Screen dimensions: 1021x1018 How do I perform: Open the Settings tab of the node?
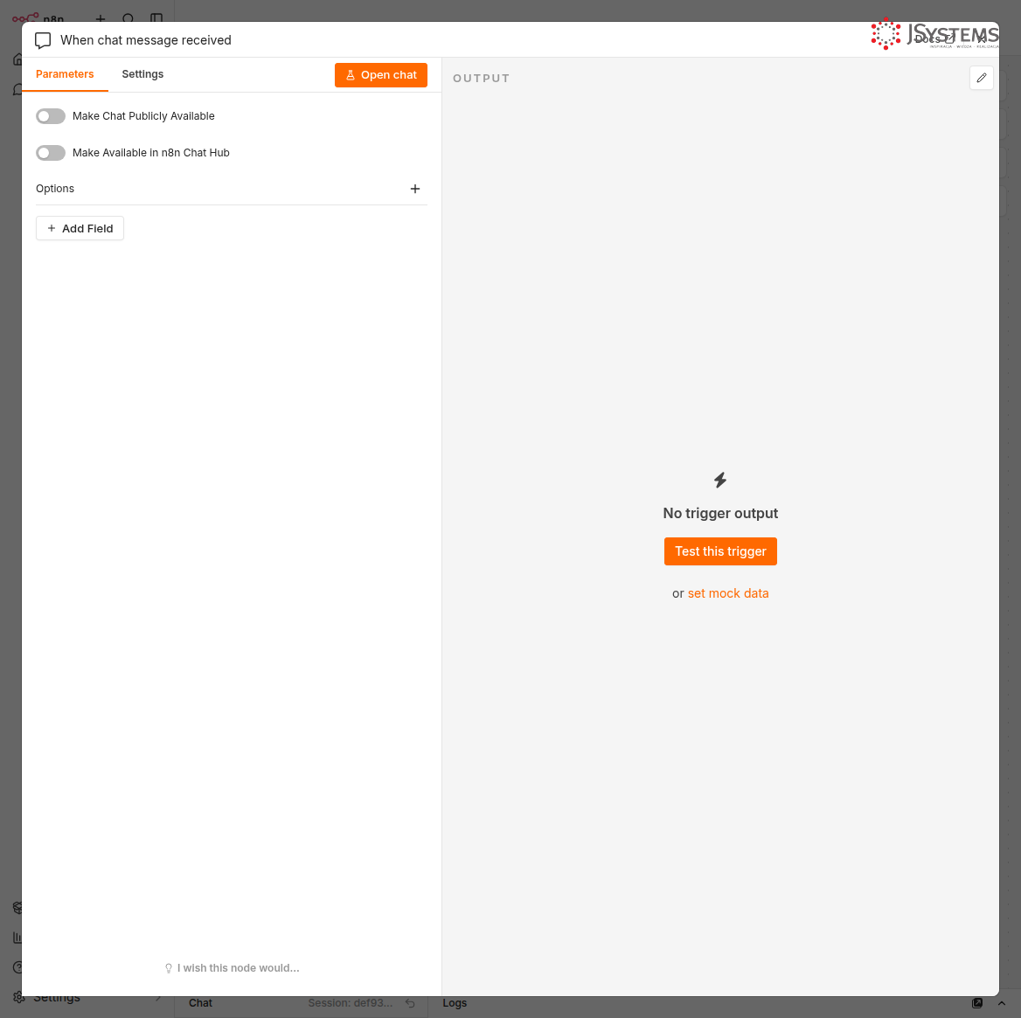pyautogui.click(x=142, y=74)
